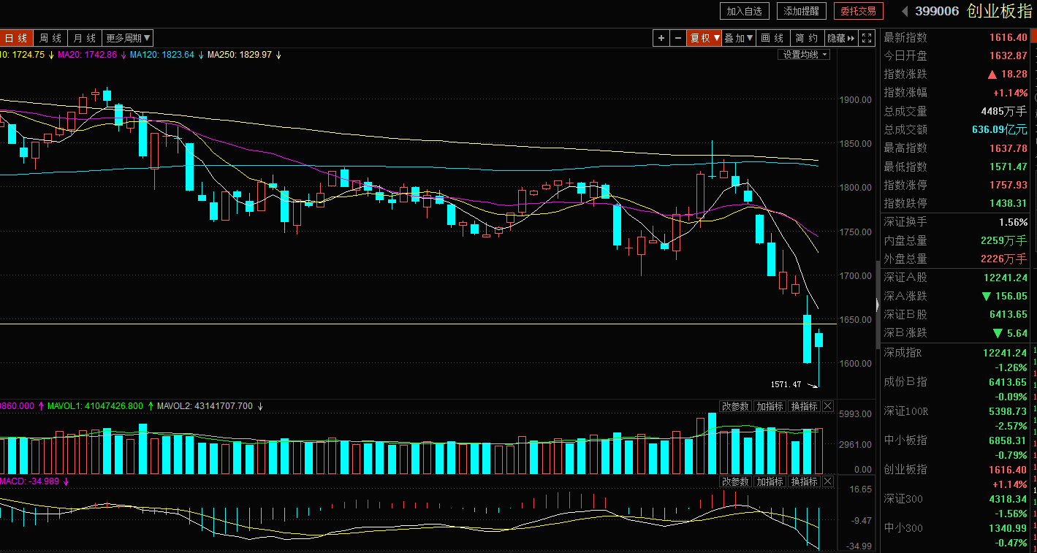
Task: Select the MACD: -34.989 label
Action: (30, 481)
